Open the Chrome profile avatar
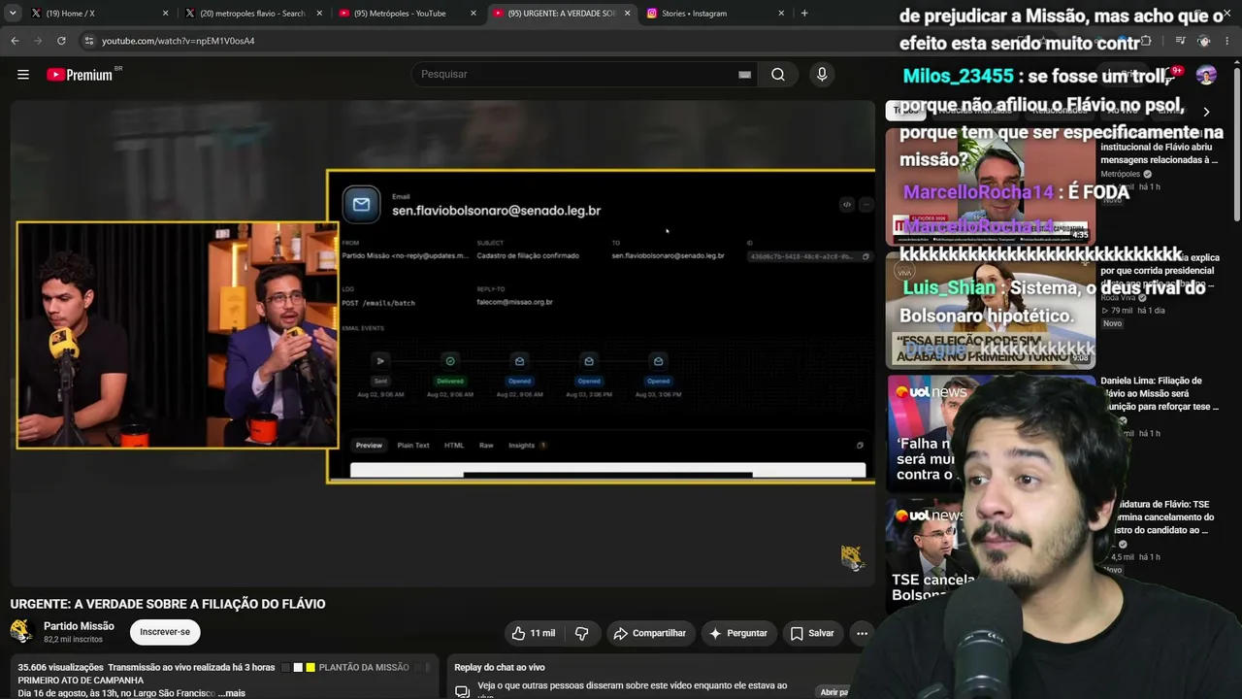Screen dimensions: 1242x699 click(1204, 41)
